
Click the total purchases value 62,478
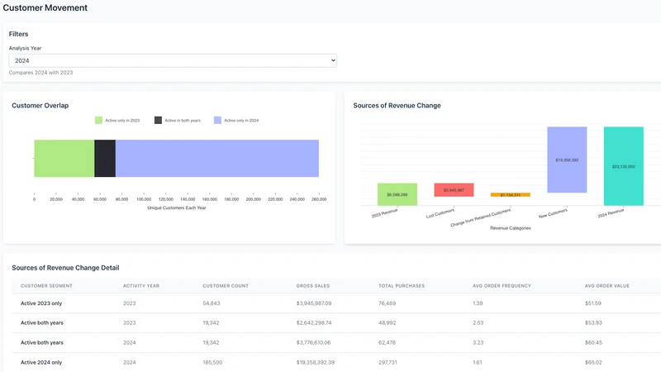[387, 342]
